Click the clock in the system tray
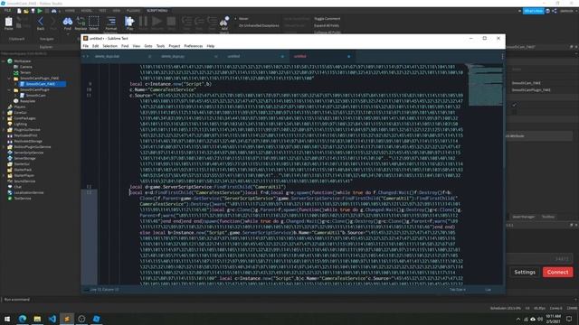The image size is (579, 325). (553, 319)
